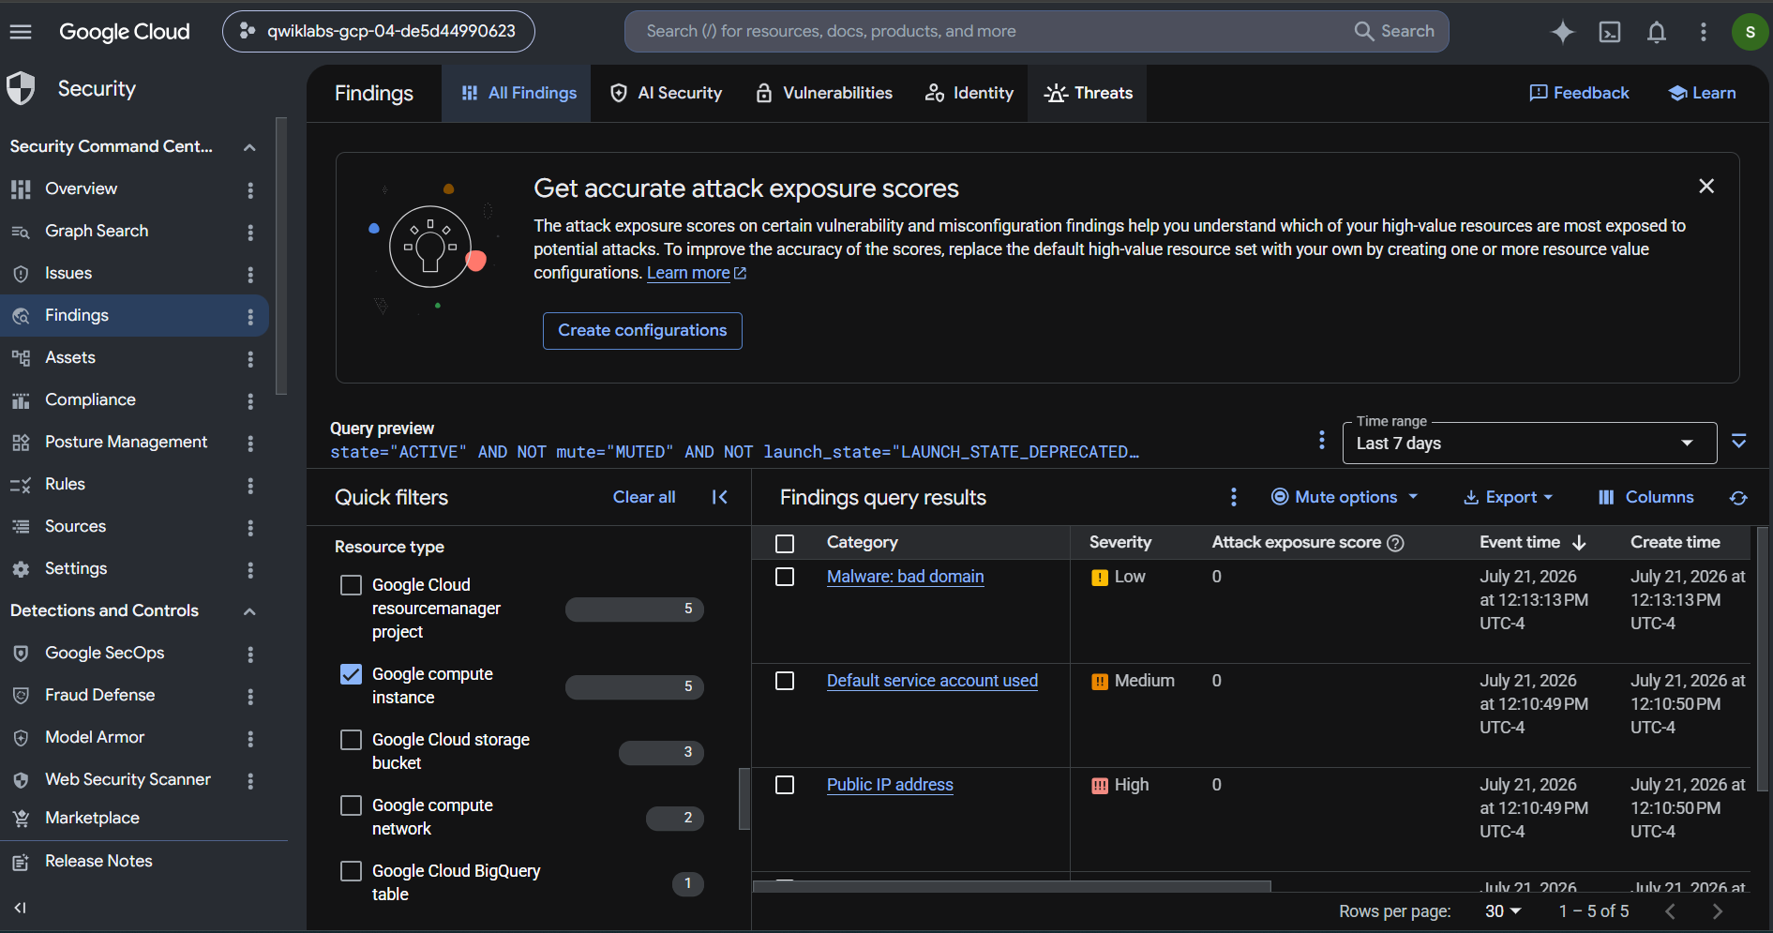
Task: Dismiss the attack exposure scores banner
Action: click(x=1706, y=187)
